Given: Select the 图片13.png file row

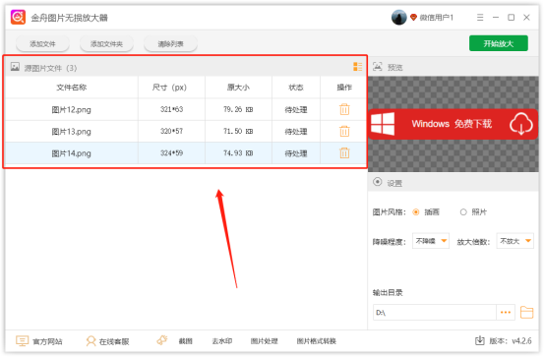Looking at the screenshot, I should click(x=186, y=132).
